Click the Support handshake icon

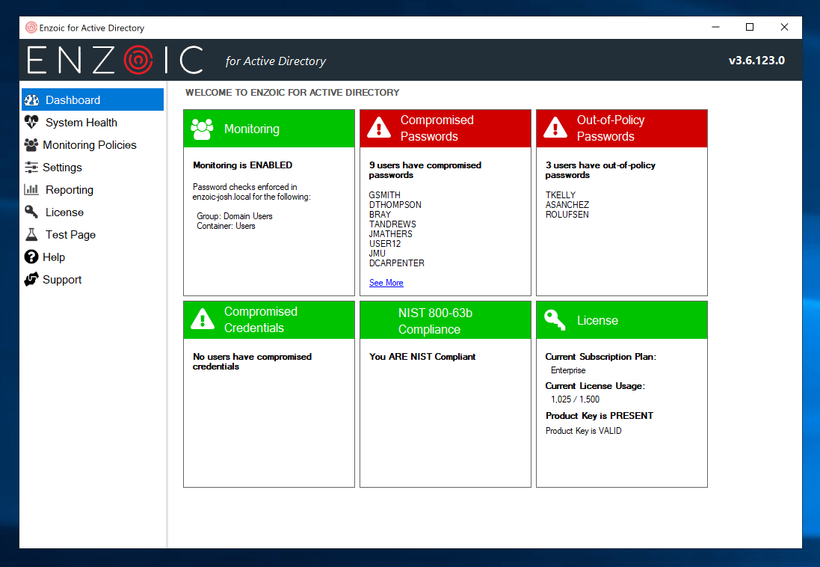pos(31,280)
